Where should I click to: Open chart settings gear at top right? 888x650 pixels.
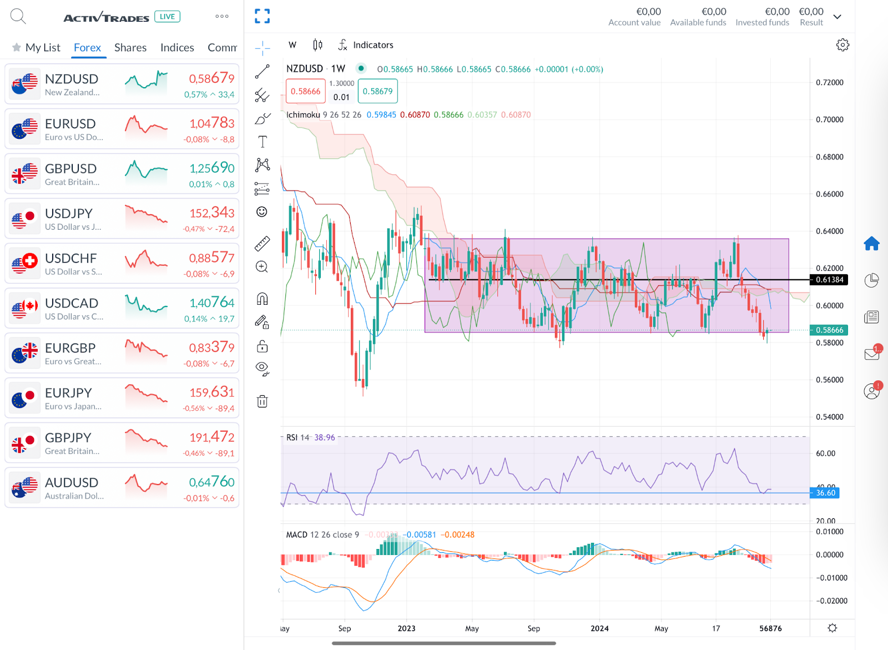tap(842, 45)
